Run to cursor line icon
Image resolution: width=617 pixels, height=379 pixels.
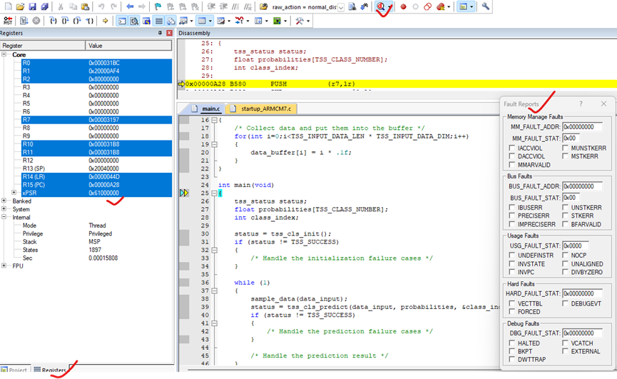coord(90,21)
